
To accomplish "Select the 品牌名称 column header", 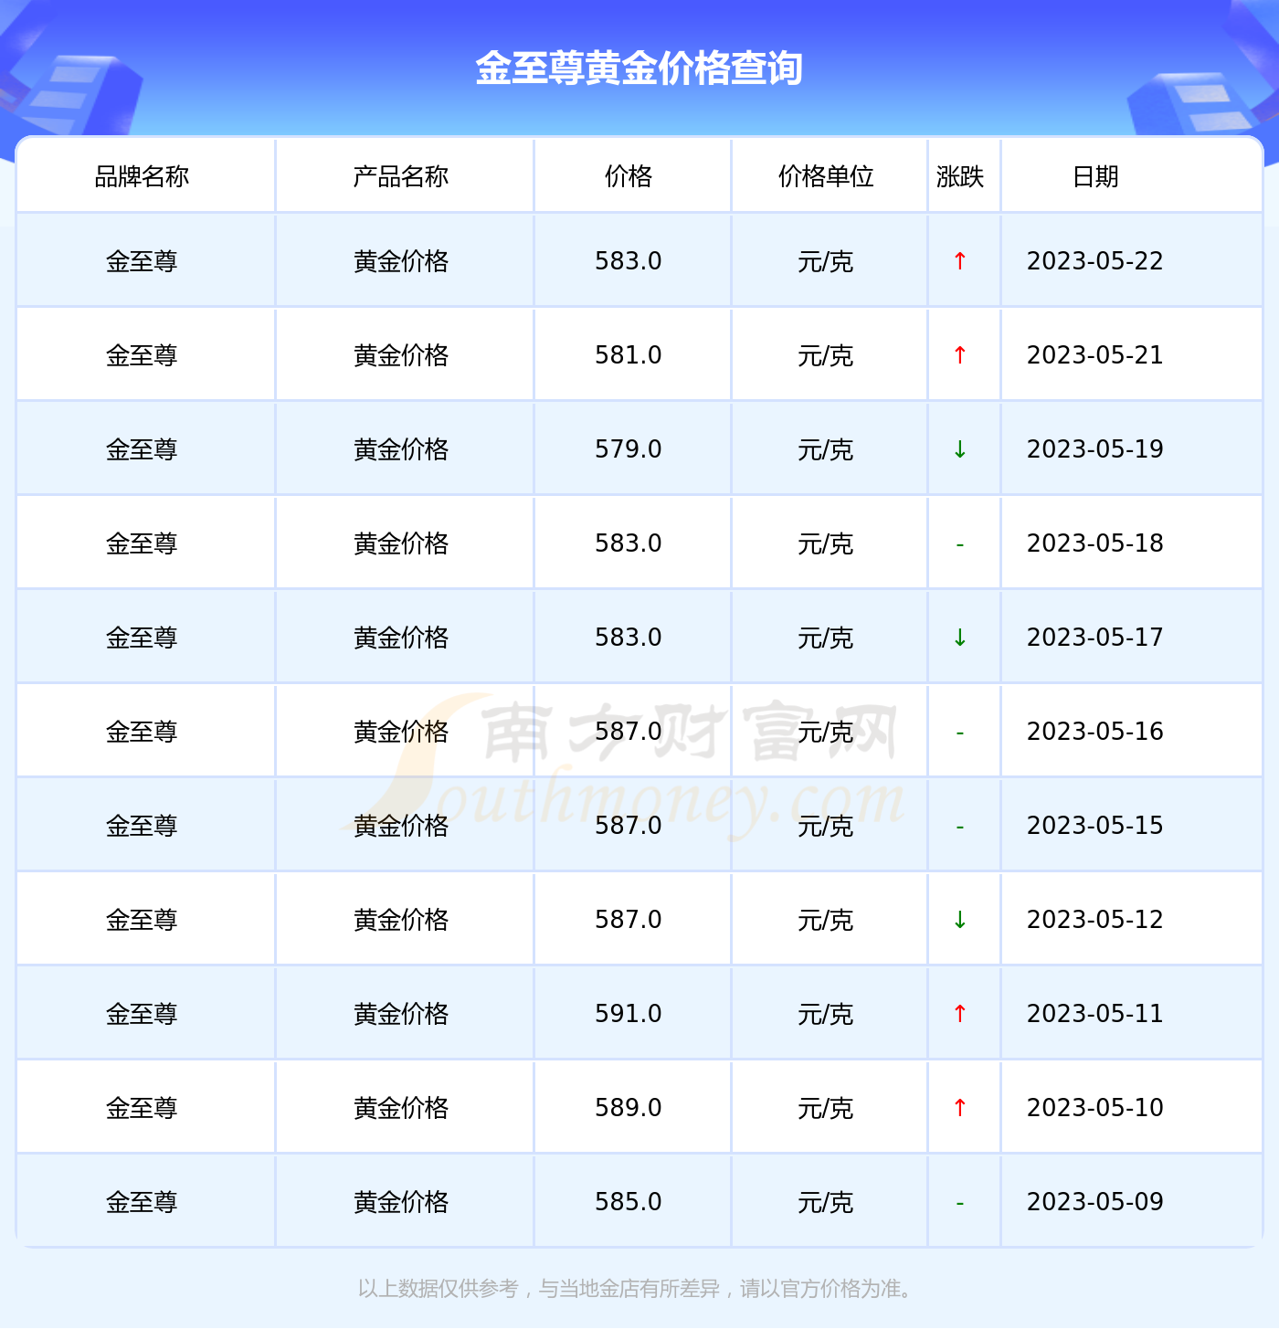I will [x=142, y=176].
